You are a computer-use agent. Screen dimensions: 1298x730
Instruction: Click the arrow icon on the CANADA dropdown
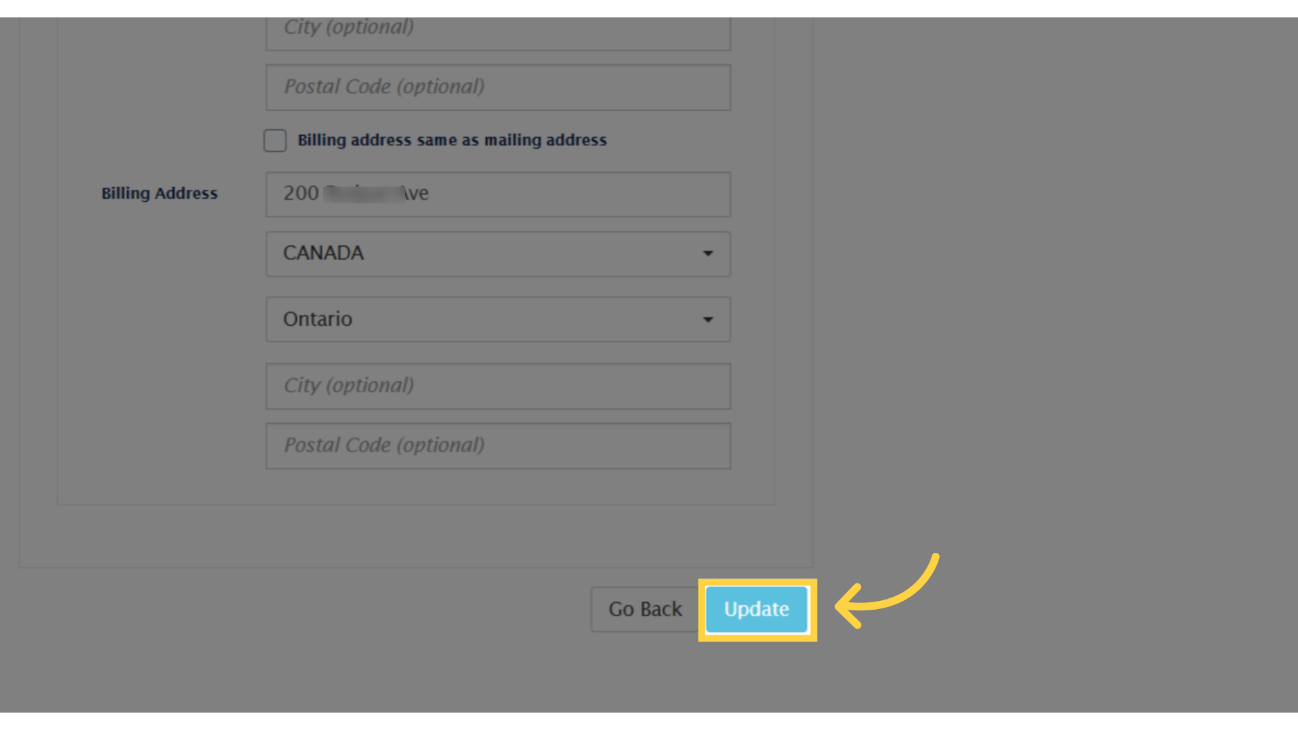click(708, 253)
